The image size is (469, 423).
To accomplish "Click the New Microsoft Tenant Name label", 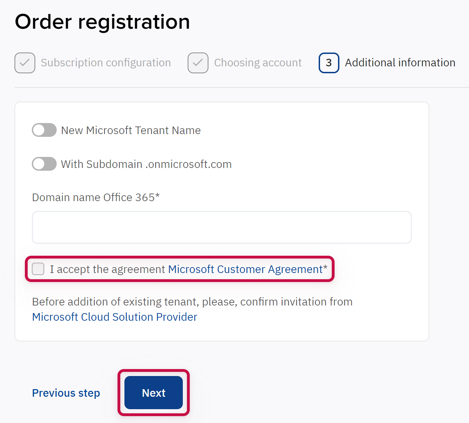I will click(x=131, y=130).
